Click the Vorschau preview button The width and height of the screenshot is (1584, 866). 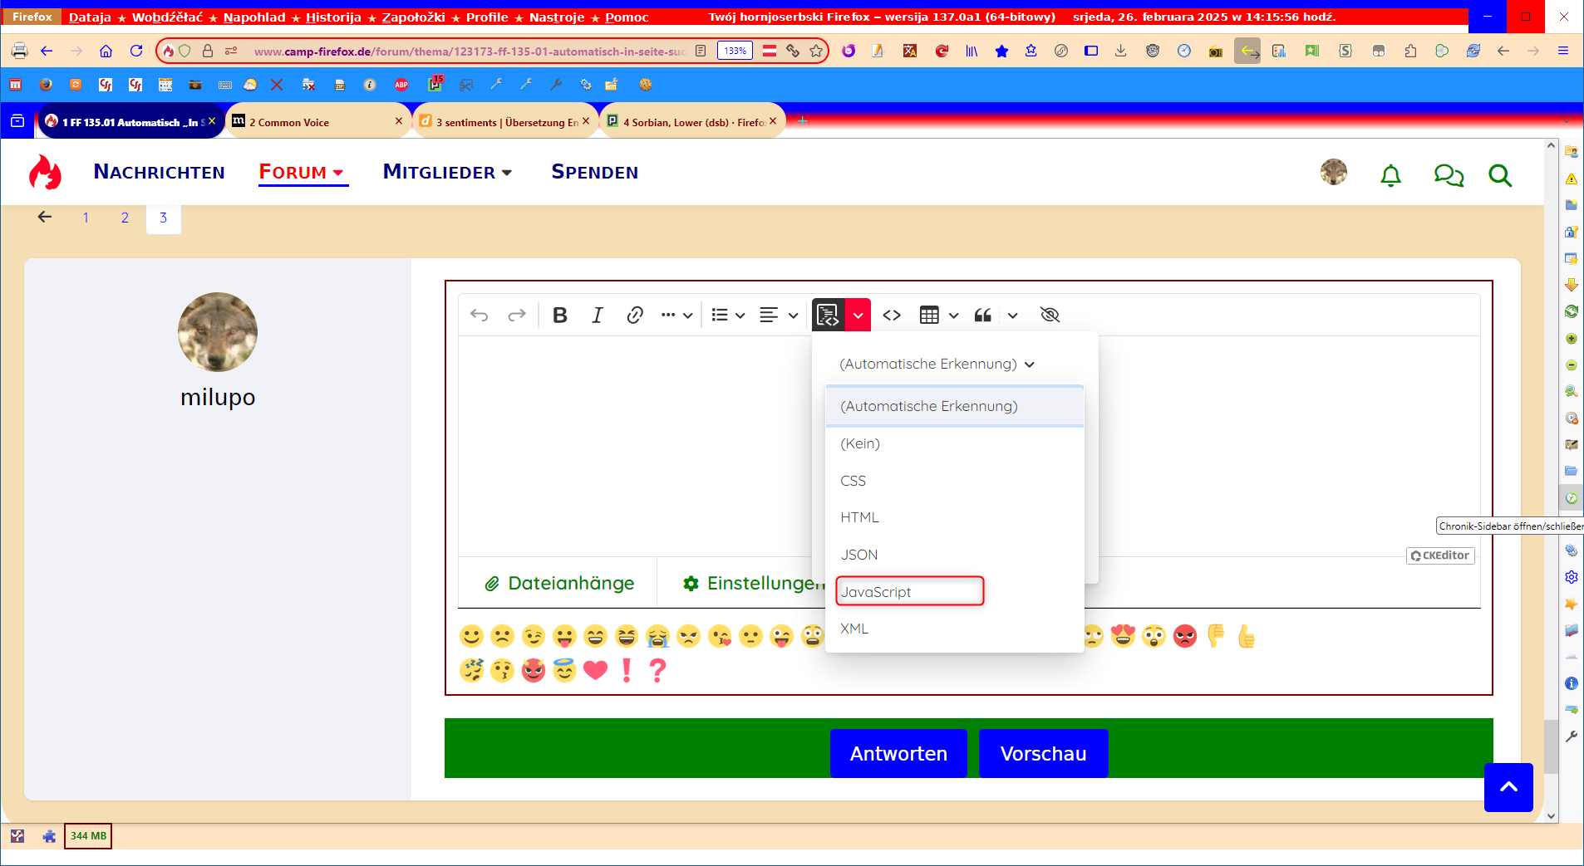click(1043, 753)
